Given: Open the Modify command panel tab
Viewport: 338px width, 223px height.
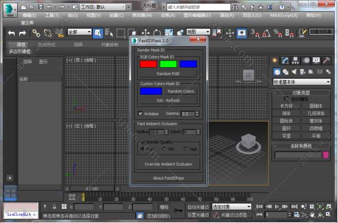Looking at the screenshot, I should coord(285,60).
